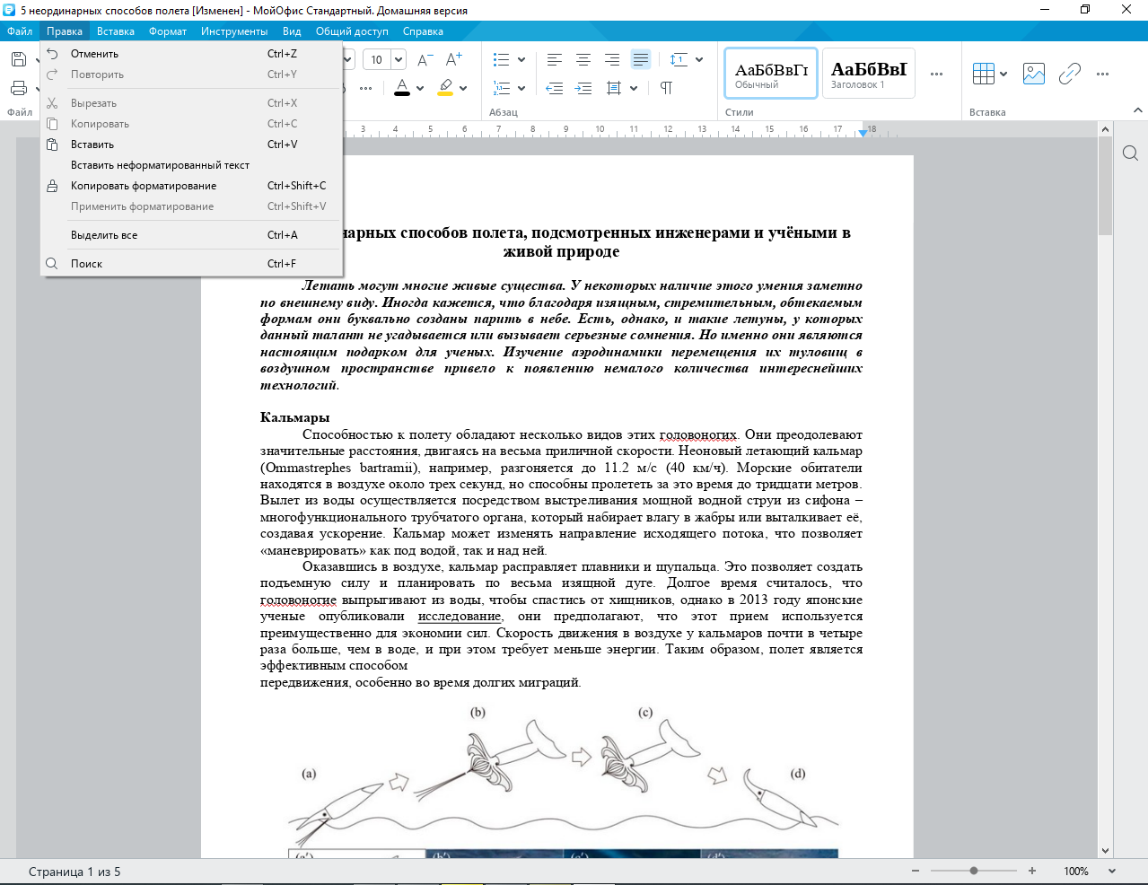Open the Вид menu
The height and width of the screenshot is (885, 1148).
pyautogui.click(x=292, y=31)
